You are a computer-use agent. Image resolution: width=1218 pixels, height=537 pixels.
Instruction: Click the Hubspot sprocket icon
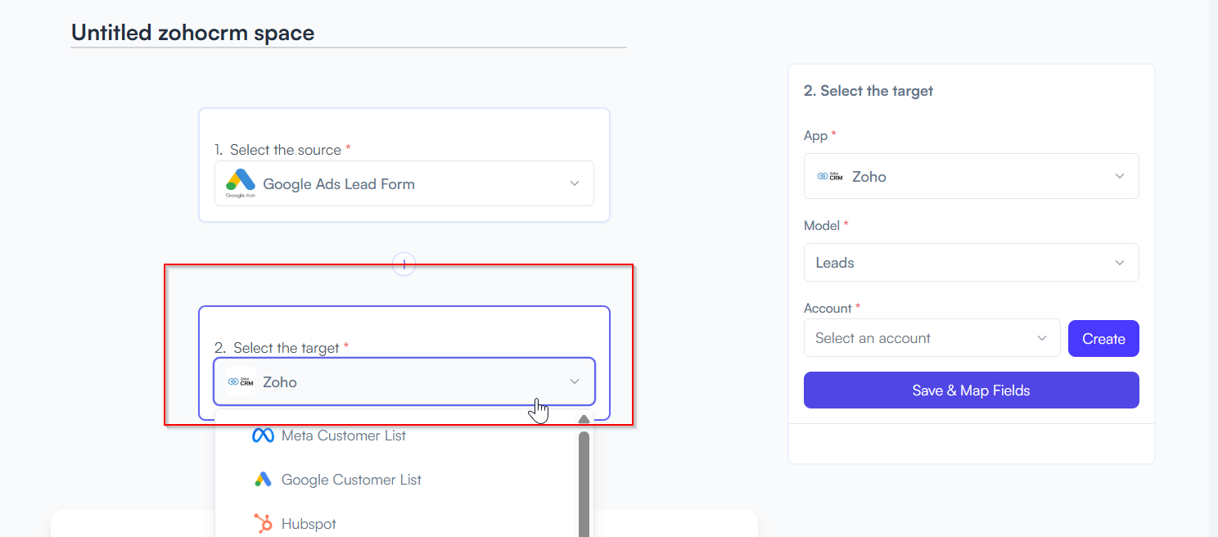point(263,524)
